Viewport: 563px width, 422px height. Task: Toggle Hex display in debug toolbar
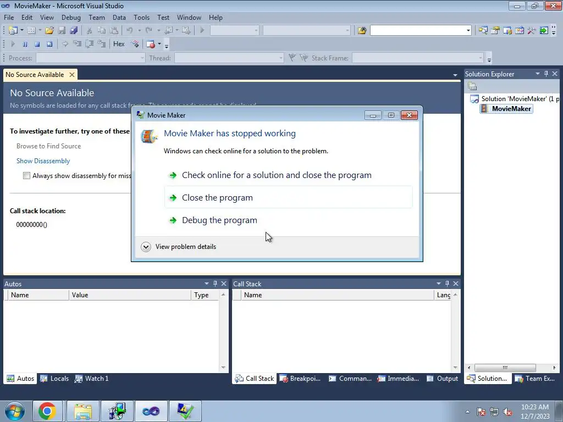click(x=119, y=44)
